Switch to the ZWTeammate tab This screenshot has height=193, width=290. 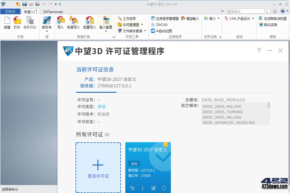pos(53,12)
